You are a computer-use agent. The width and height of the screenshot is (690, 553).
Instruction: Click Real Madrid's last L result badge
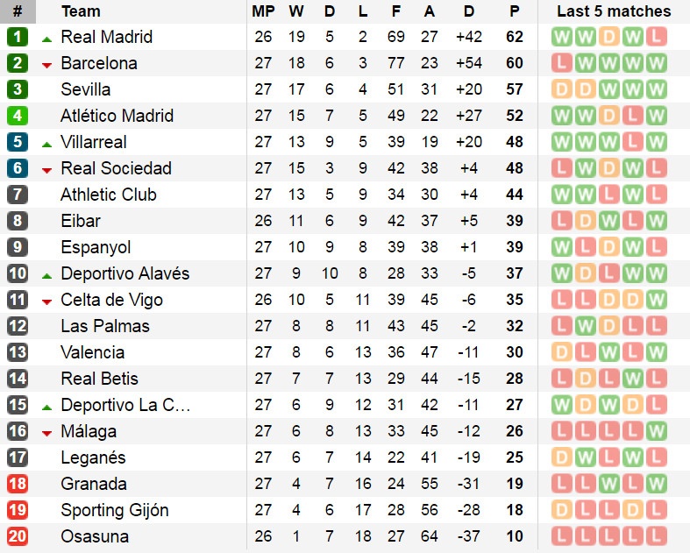click(x=655, y=37)
